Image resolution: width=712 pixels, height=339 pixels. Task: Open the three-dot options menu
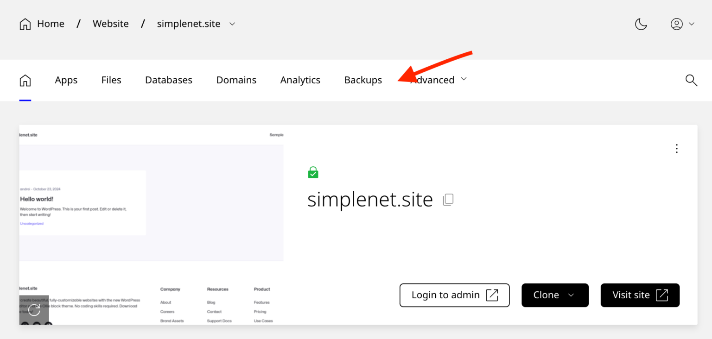[x=677, y=148]
